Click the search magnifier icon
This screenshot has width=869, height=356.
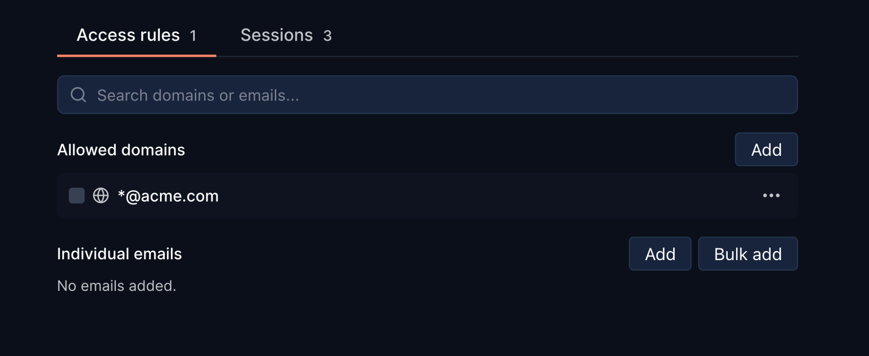78,94
